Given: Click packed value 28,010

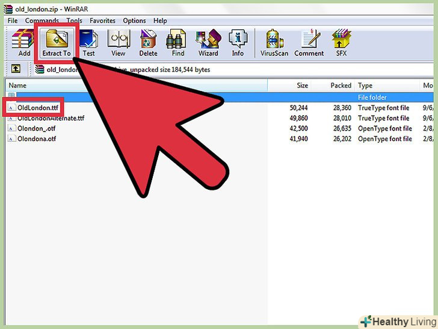Looking at the screenshot, I should (x=342, y=118).
